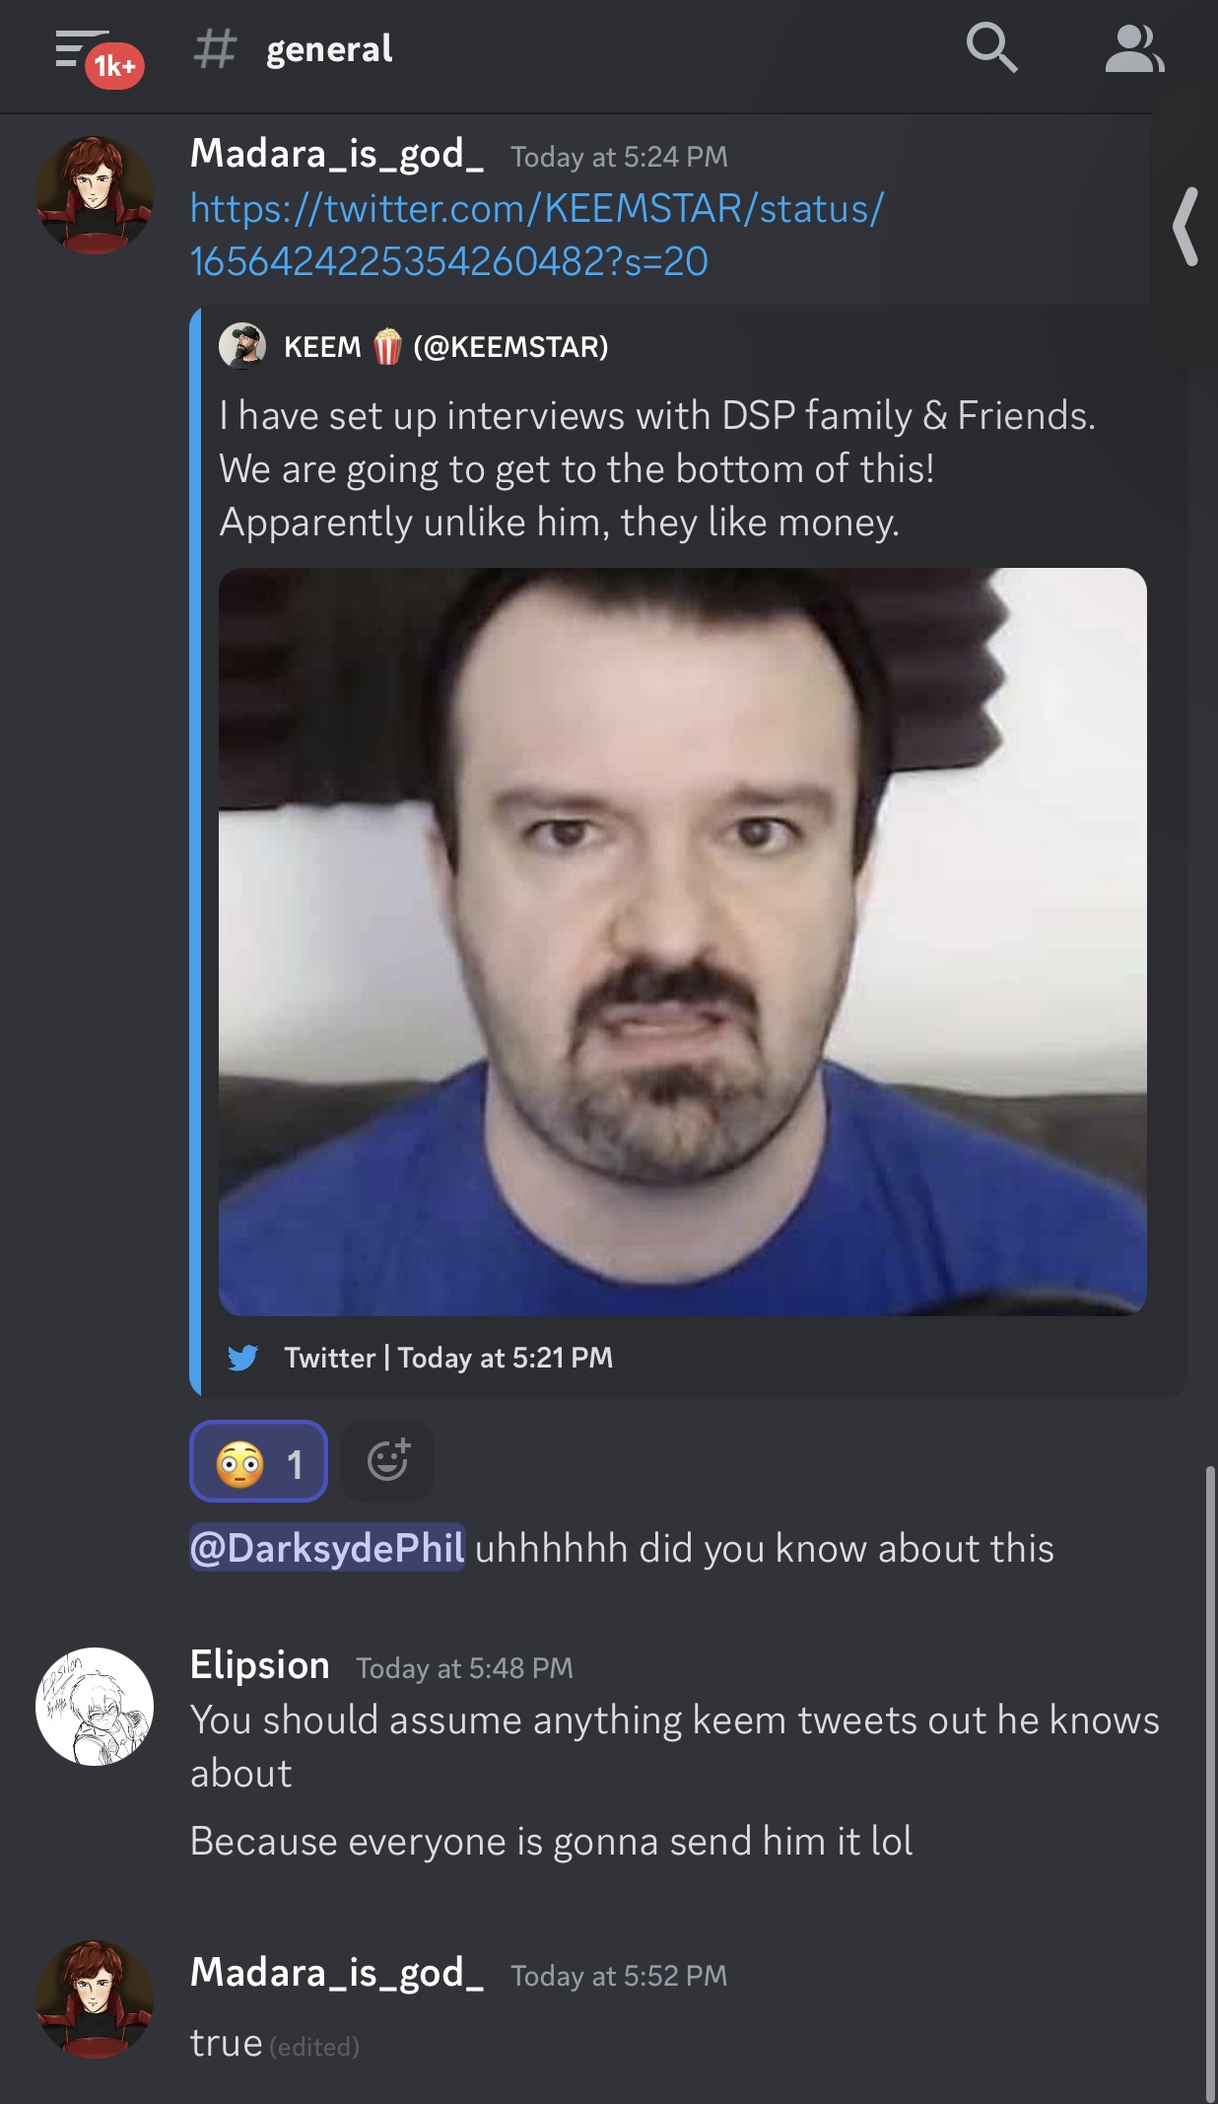Screen dimensions: 1218x2104
Task: Open the general channel title
Action: [329, 48]
